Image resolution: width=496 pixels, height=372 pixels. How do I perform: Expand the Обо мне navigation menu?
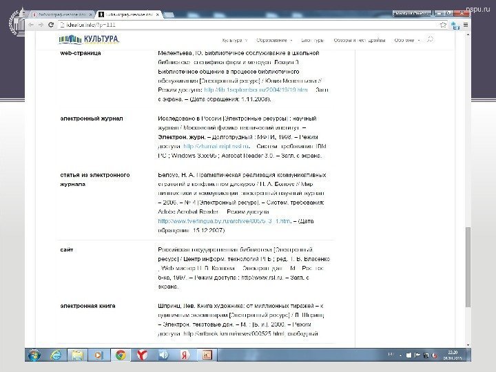[407, 40]
